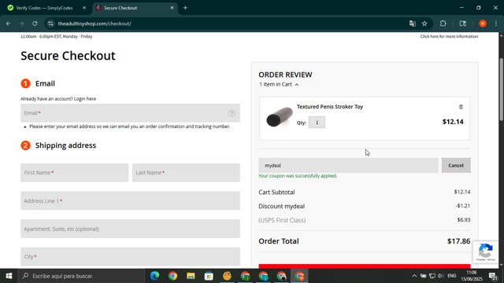Switch to Verify Codes — SimplyCodes tab
The image size is (504, 283).
(x=44, y=8)
